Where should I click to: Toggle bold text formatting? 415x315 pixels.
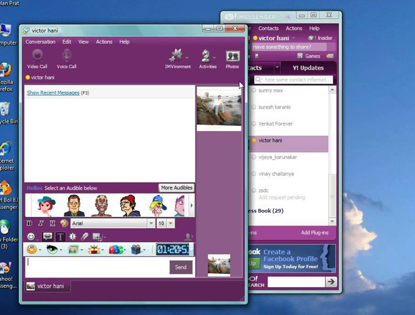click(x=29, y=223)
